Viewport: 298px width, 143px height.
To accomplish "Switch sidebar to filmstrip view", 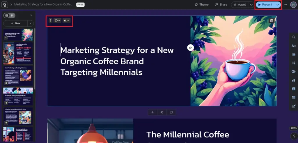I will (7, 15).
